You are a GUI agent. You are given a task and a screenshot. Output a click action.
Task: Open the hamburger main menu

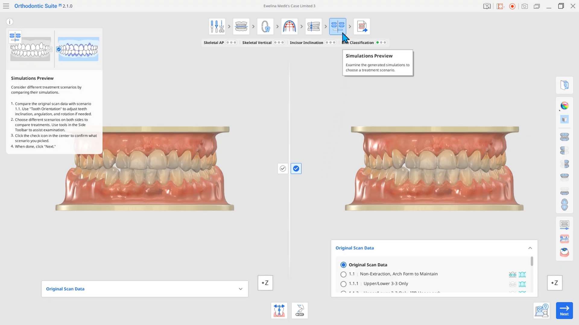(x=6, y=6)
